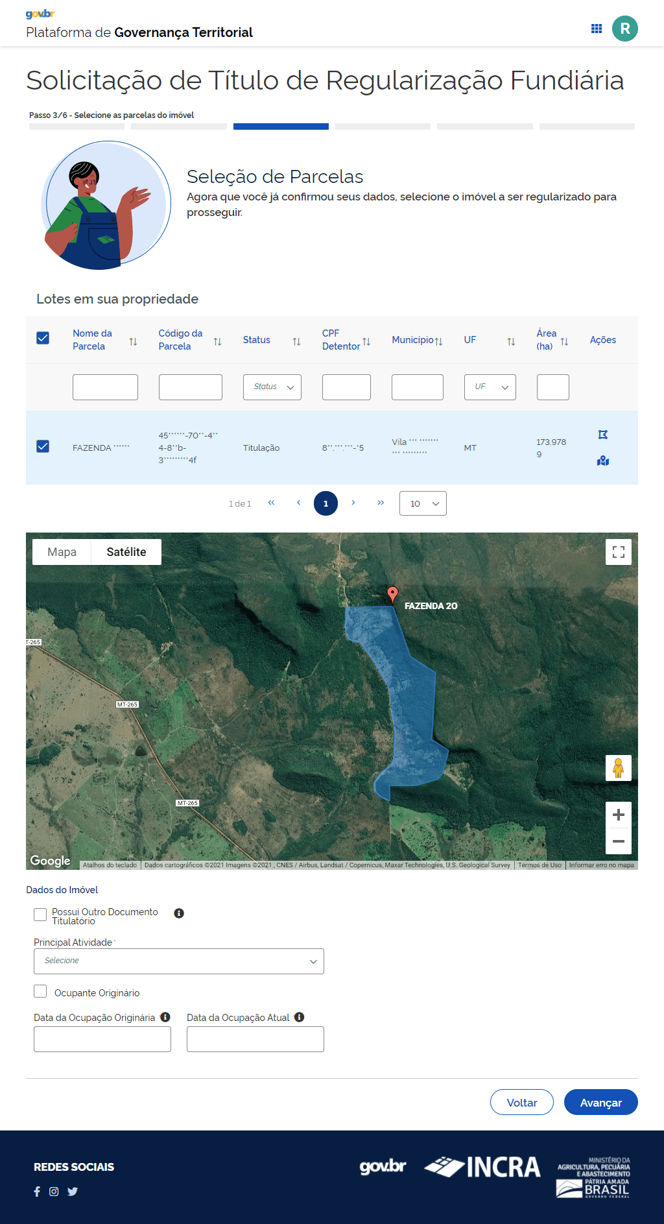Viewport: 664px width, 1224px height.
Task: Open the Status filter dropdown
Action: [272, 387]
